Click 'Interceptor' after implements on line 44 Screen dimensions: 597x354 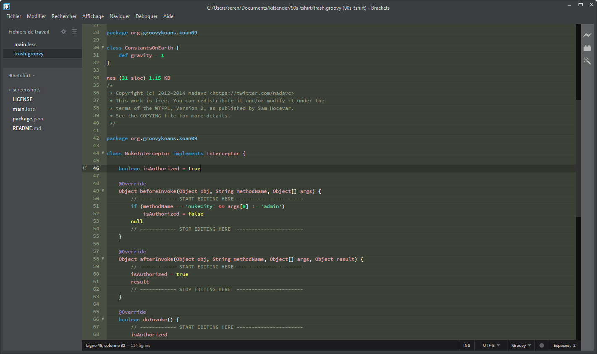[x=223, y=153]
